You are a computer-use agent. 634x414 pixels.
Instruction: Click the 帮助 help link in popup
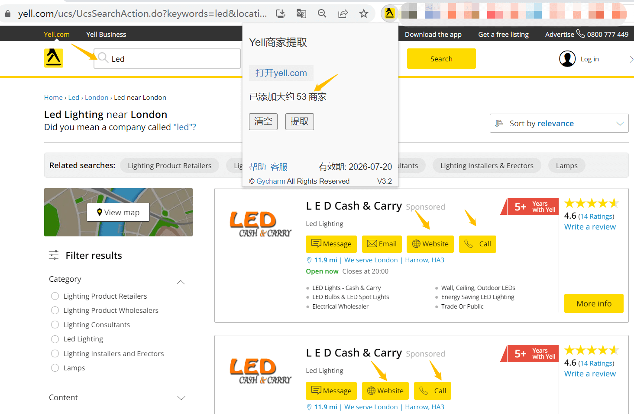pos(258,167)
